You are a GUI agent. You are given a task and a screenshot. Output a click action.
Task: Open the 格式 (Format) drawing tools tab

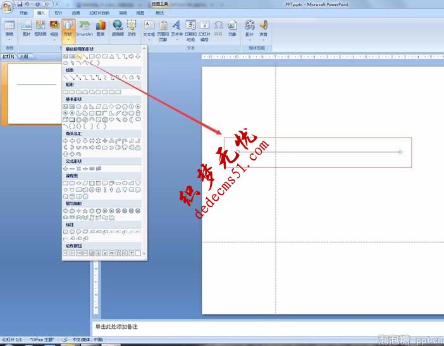point(159,13)
